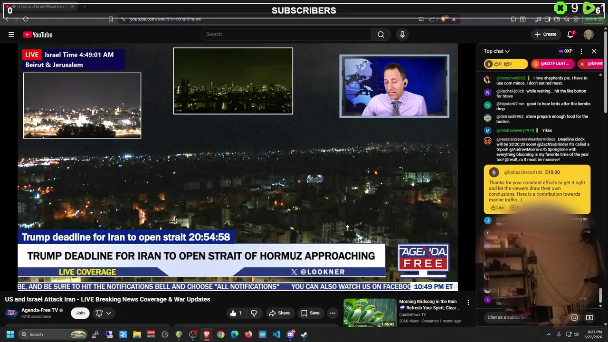The height and width of the screenshot is (342, 608).
Task: Open Firefox from the taskbar
Action: [x=248, y=334]
